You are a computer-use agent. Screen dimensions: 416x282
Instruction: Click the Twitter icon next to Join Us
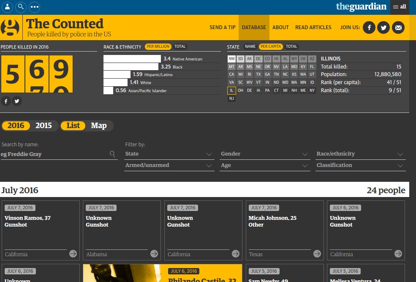(383, 27)
